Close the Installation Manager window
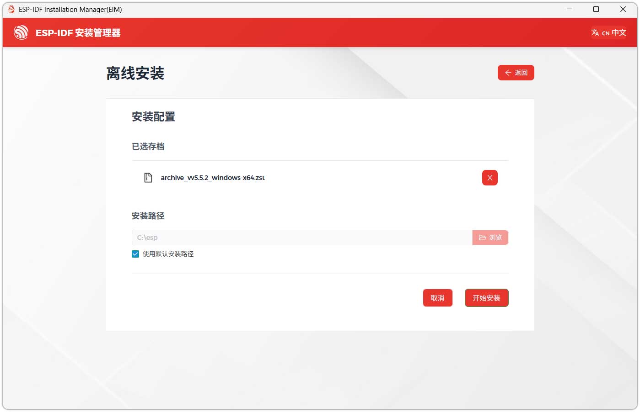Image resolution: width=640 pixels, height=412 pixels. coord(623,9)
